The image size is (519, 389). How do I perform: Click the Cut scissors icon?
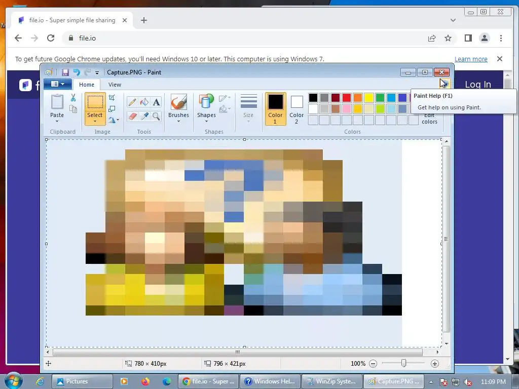(73, 98)
